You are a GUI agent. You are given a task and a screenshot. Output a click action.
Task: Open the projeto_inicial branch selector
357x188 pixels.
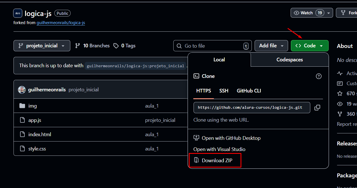(x=42, y=45)
